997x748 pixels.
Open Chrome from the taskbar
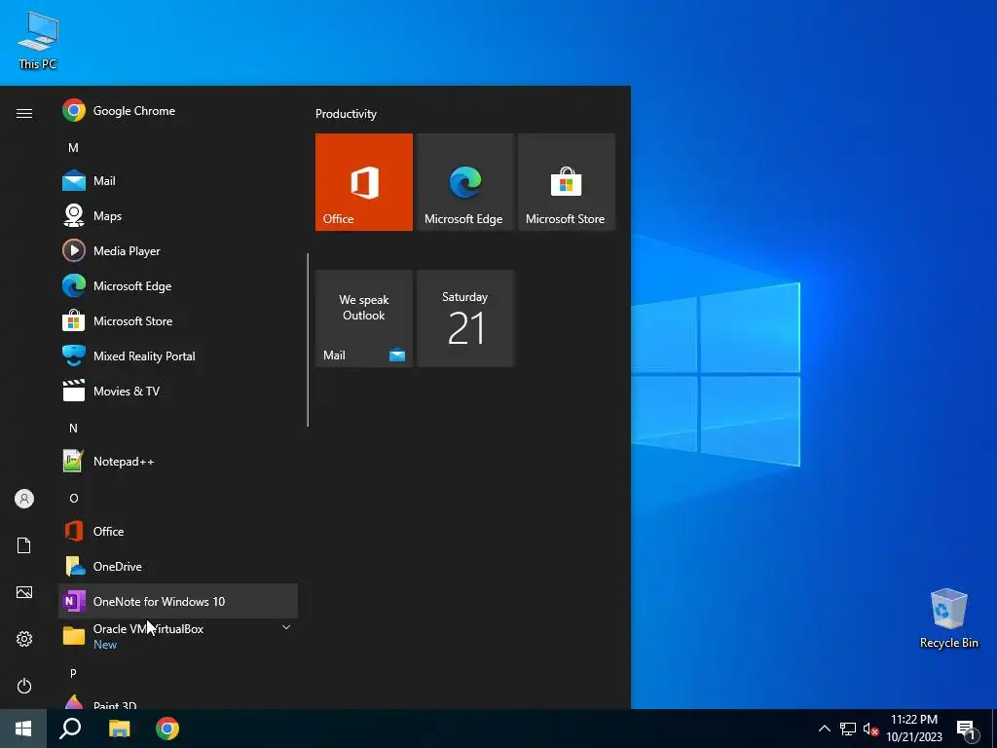tap(167, 729)
